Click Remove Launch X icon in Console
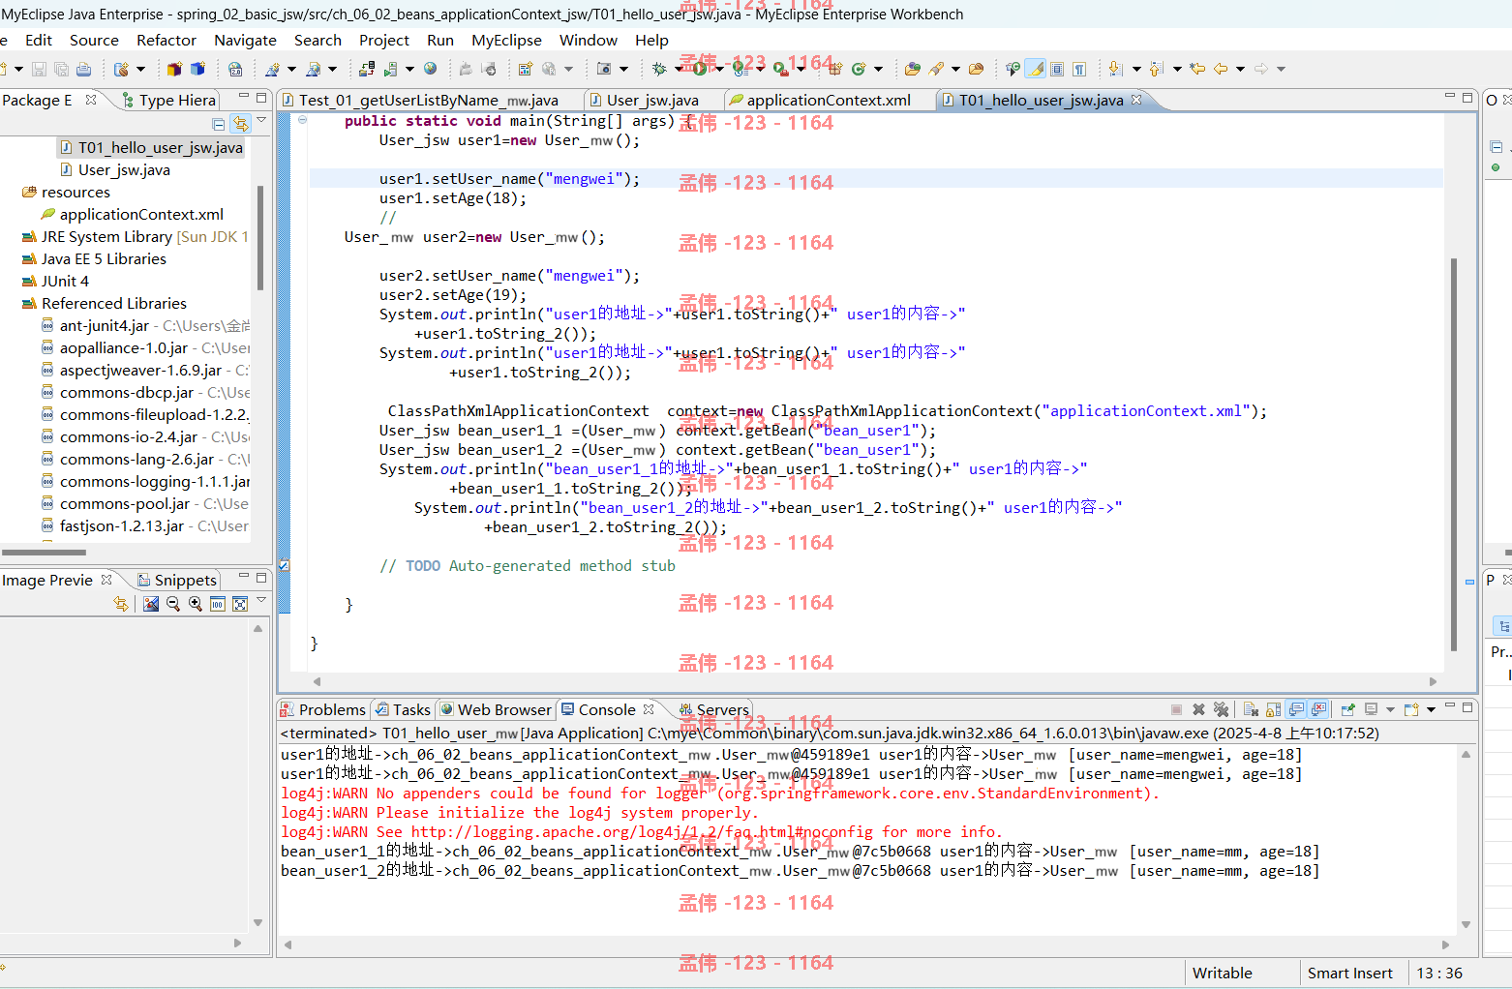The height and width of the screenshot is (989, 1512). click(x=1198, y=709)
